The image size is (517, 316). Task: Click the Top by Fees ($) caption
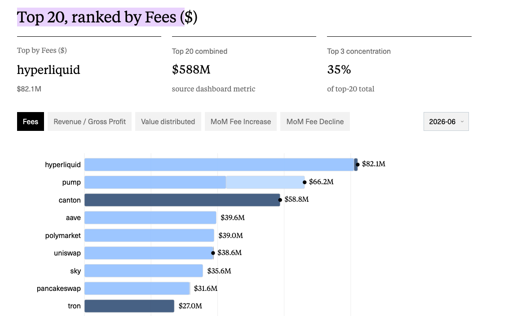(x=42, y=50)
